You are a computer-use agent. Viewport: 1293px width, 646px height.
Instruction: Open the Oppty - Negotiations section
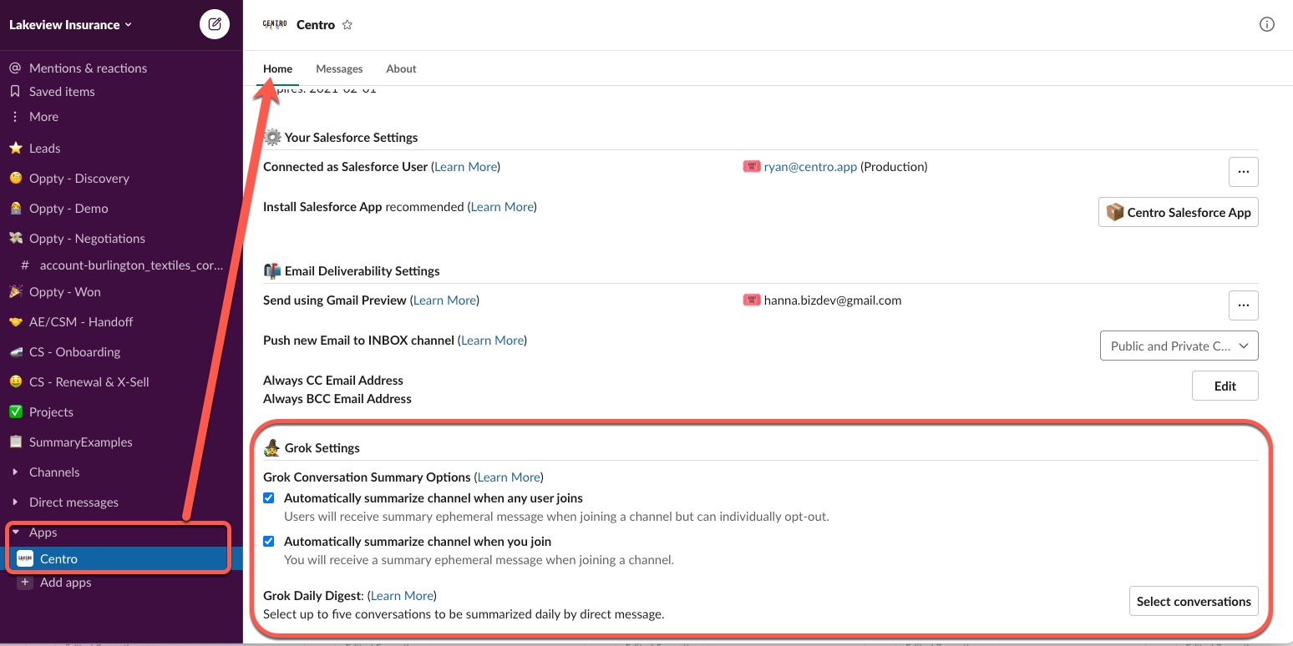87,239
